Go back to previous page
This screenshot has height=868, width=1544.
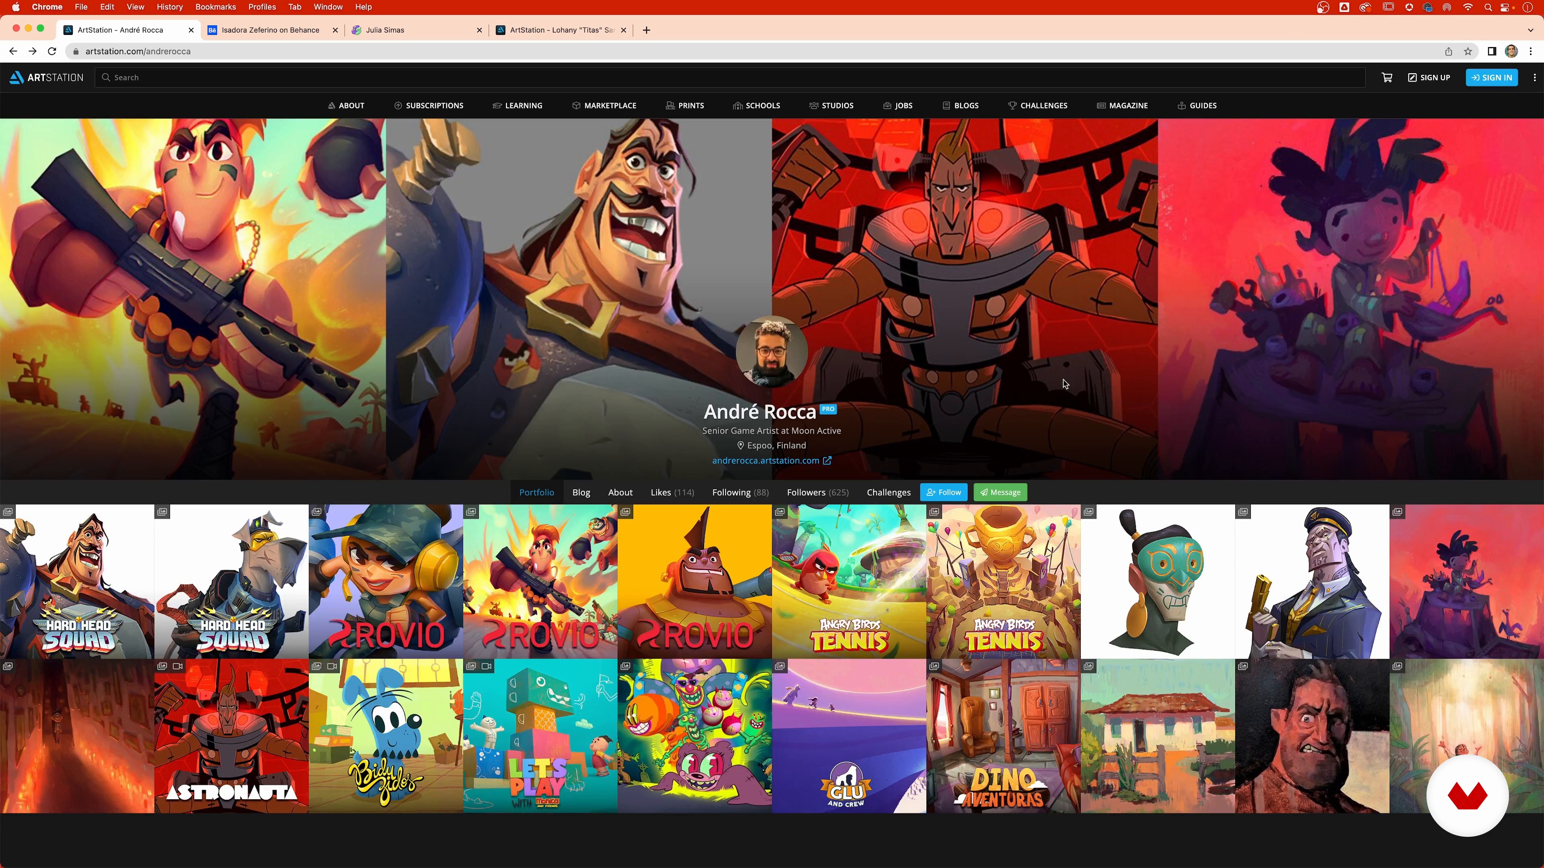point(13,51)
